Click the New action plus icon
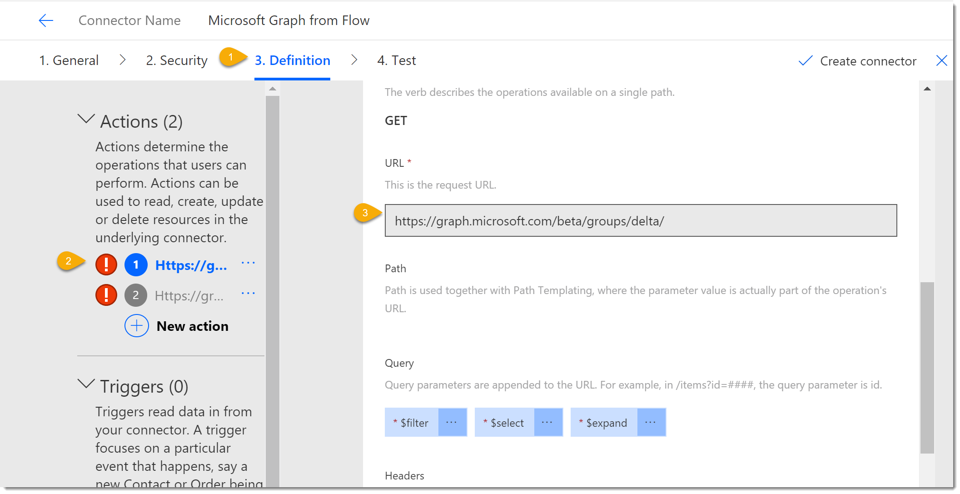This screenshot has width=960, height=494. coord(137,326)
